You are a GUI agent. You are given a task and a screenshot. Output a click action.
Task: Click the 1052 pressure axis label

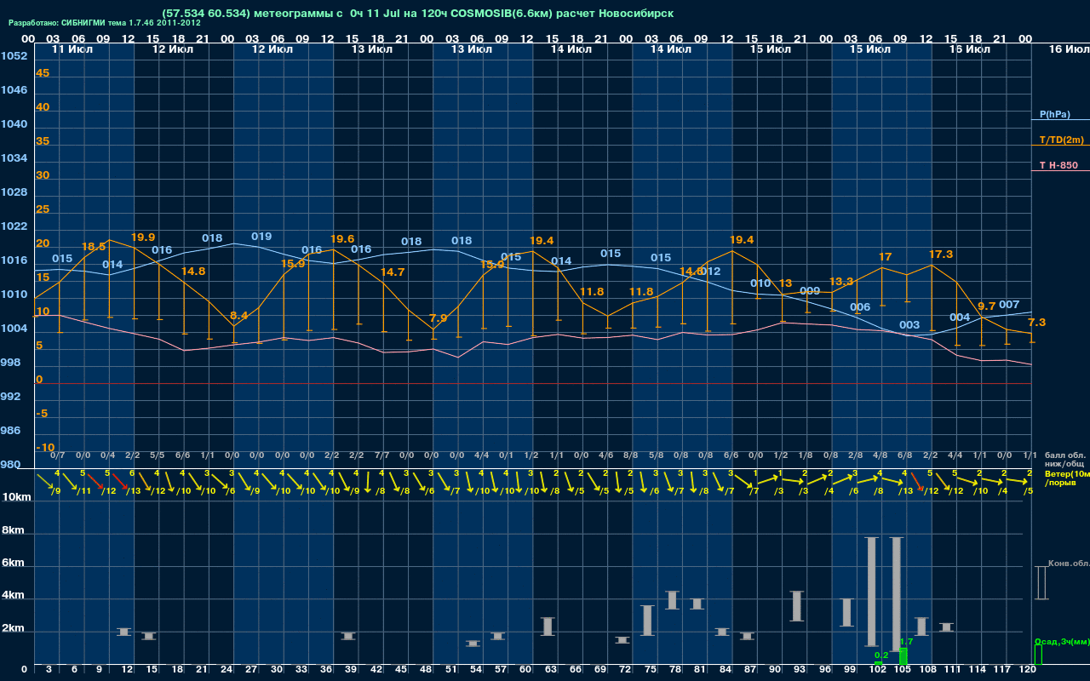coord(14,56)
